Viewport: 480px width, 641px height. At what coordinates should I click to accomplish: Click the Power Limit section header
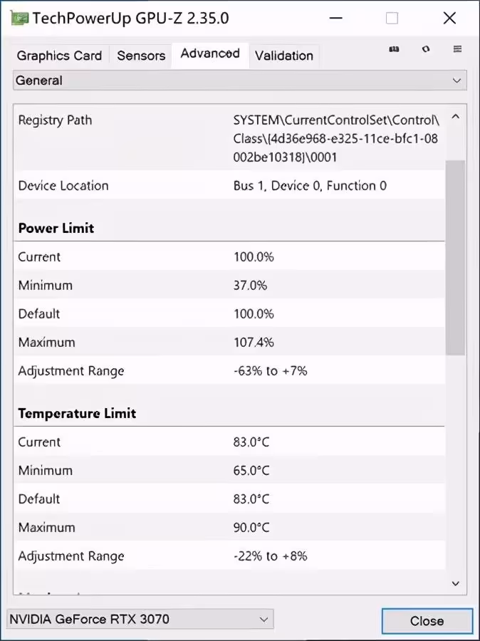coord(56,228)
